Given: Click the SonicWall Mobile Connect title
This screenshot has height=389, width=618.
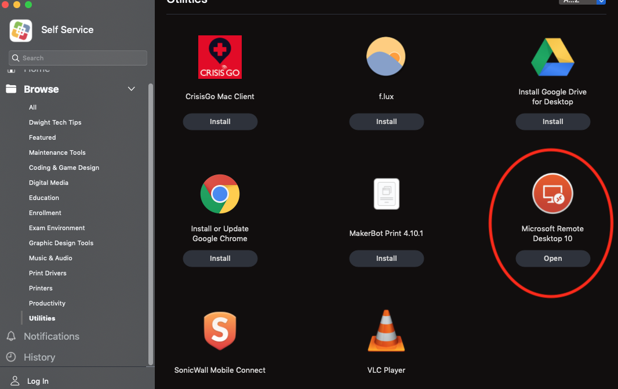Looking at the screenshot, I should 220,370.
